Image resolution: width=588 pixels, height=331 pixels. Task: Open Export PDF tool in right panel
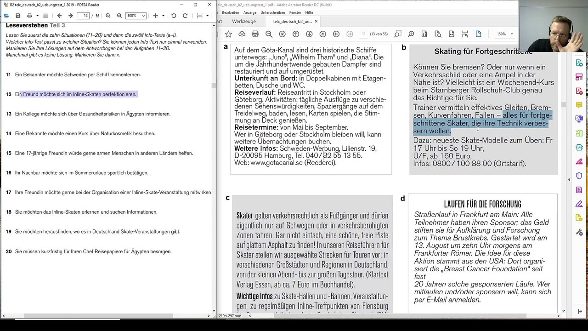pyautogui.click(x=579, y=63)
